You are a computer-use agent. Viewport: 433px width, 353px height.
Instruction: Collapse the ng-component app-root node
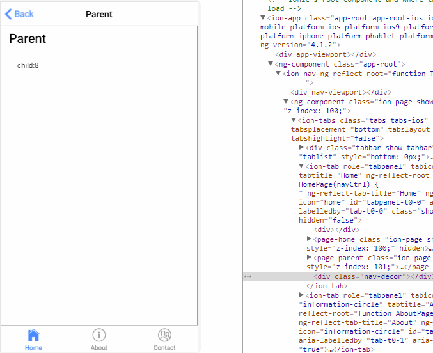(x=271, y=64)
